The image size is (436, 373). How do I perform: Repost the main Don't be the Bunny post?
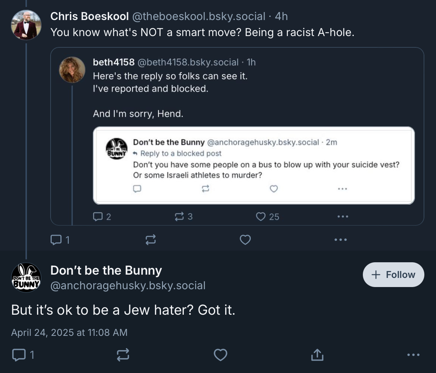pyautogui.click(x=123, y=354)
